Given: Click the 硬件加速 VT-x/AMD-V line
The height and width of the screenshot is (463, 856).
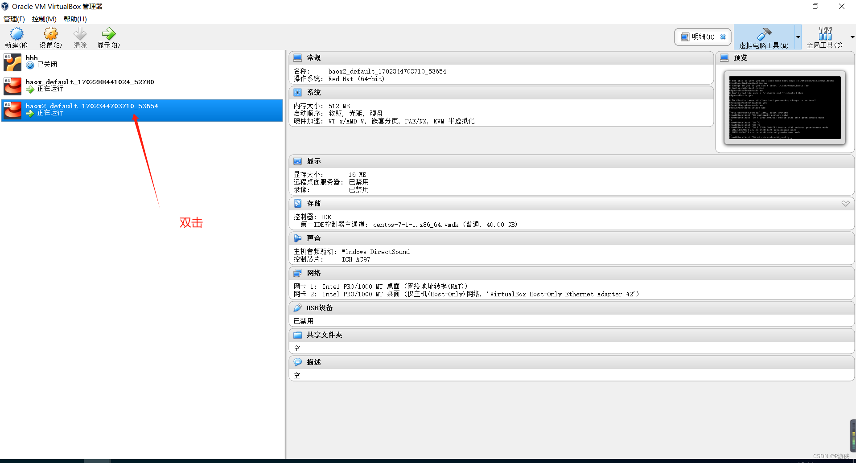Looking at the screenshot, I should 384,121.
